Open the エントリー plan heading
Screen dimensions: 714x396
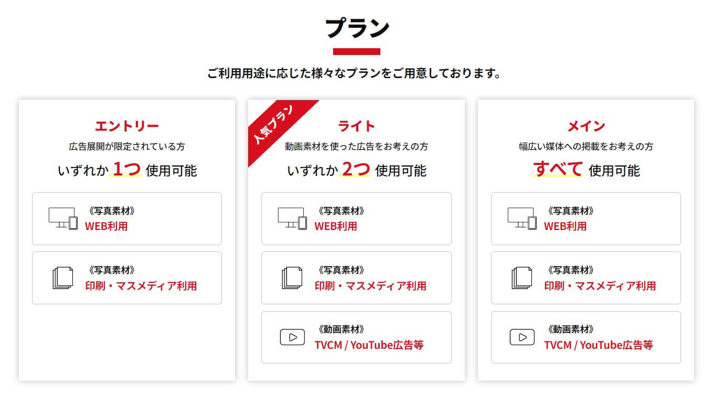coord(127,126)
